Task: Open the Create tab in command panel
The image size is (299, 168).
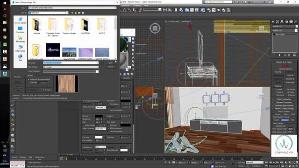Action: click(x=273, y=22)
